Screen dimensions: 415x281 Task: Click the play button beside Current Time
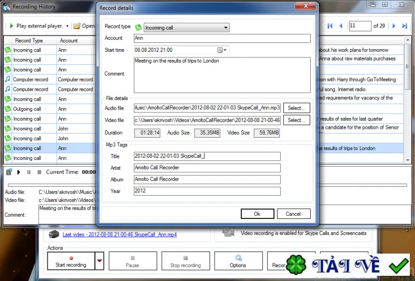(19, 172)
